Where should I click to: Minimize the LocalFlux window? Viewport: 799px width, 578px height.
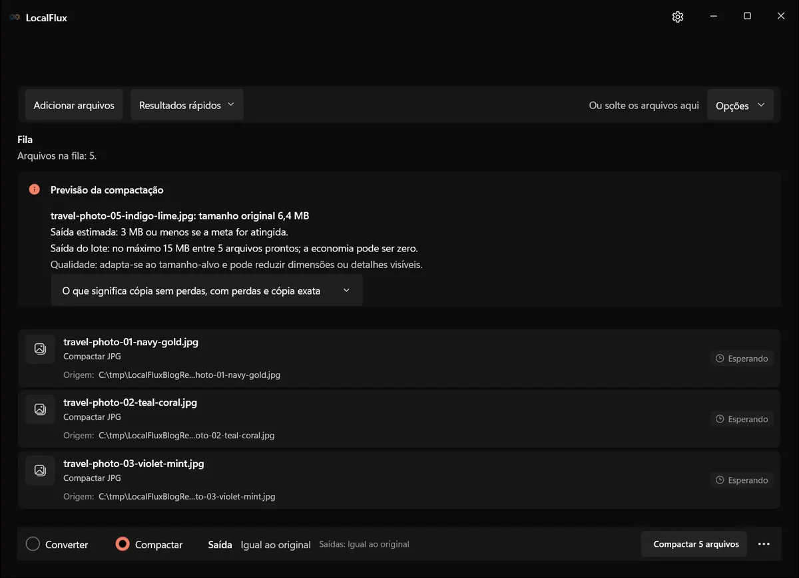(x=714, y=17)
